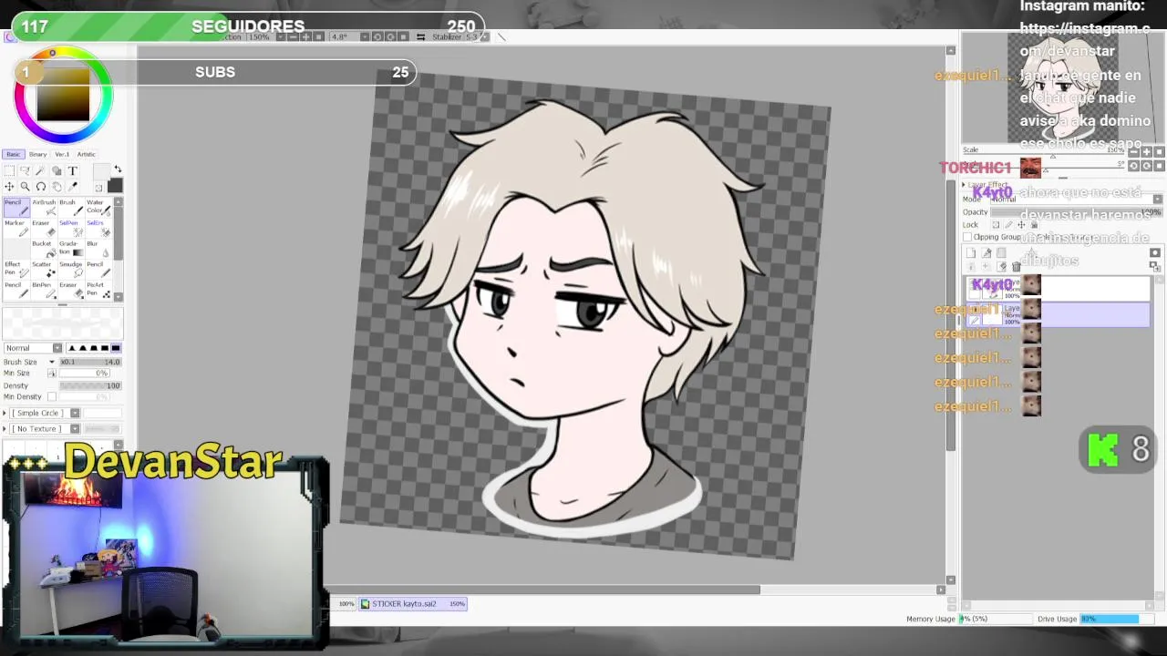Select the rectangular Selection tool

9,170
